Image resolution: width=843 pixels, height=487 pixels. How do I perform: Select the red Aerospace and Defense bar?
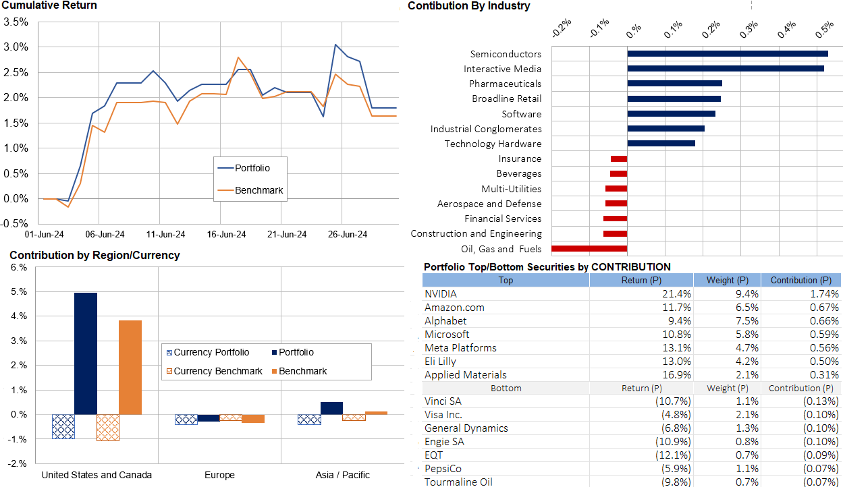[x=616, y=203]
